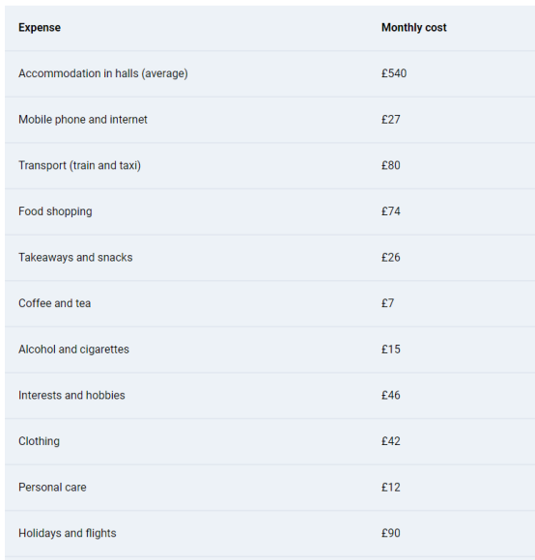
Task: Click the £80 transport cost value
Action: 390,165
